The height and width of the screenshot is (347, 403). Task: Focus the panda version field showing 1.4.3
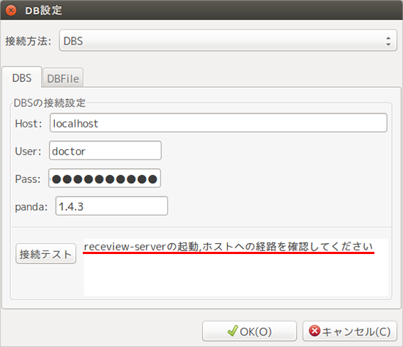(112, 206)
